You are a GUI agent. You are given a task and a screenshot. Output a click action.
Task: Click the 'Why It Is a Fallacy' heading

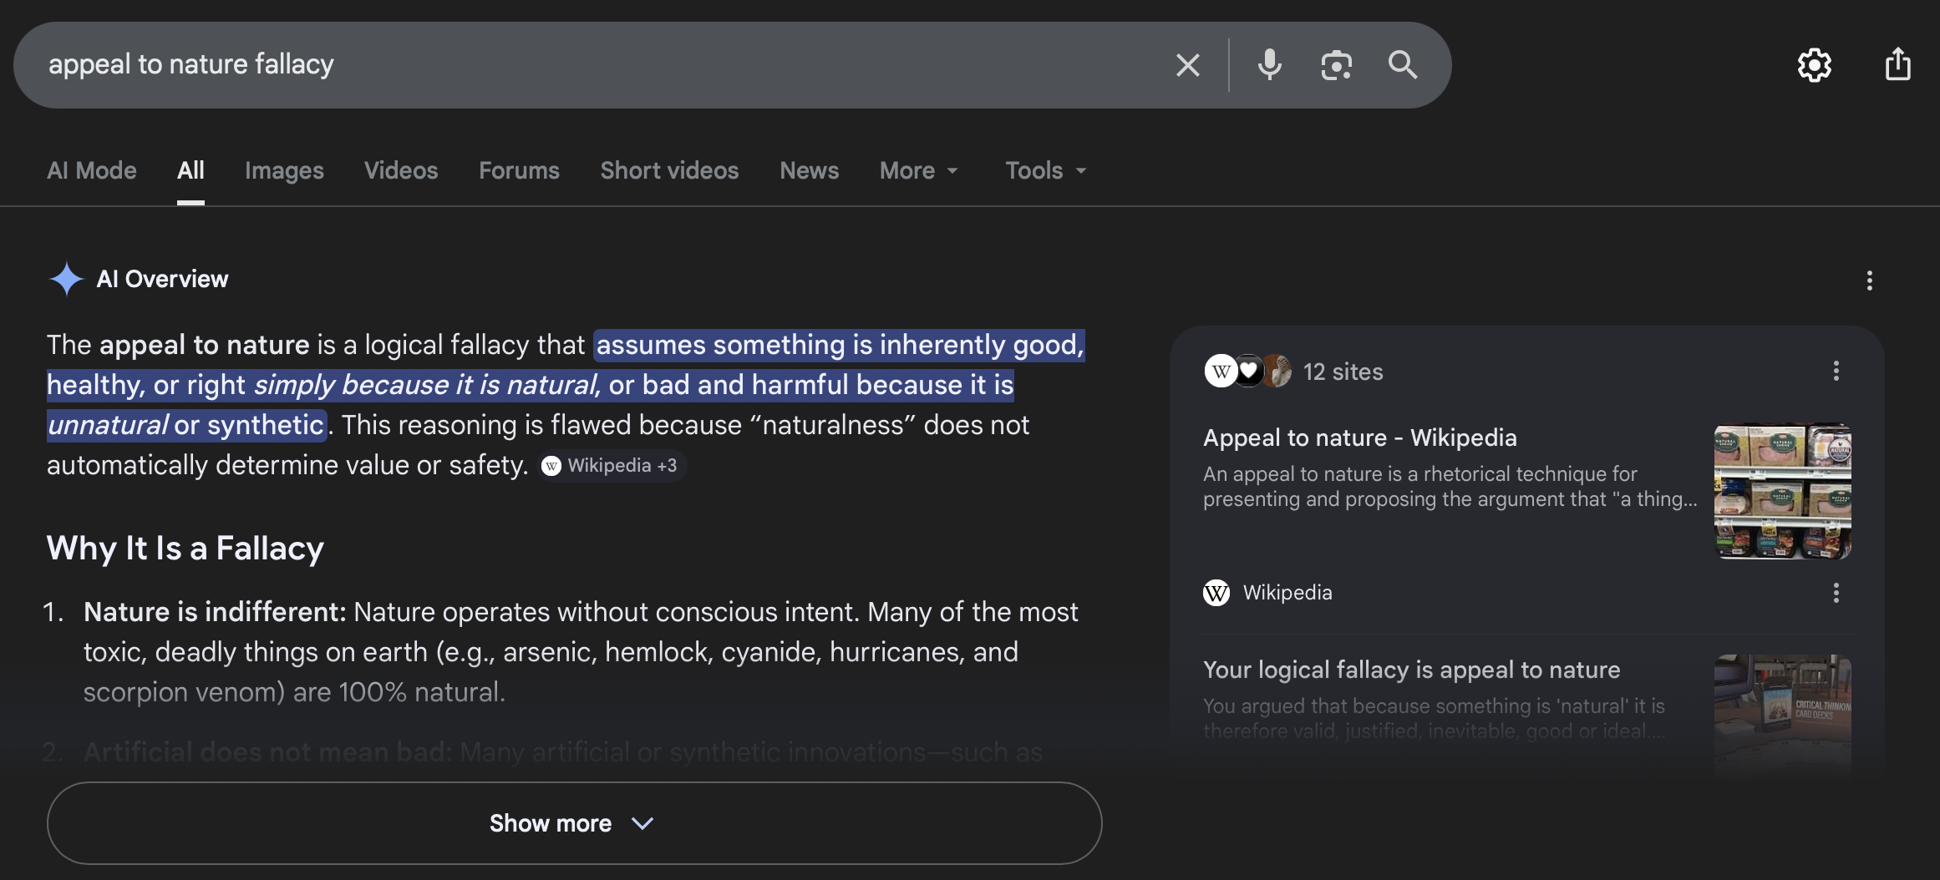[x=185, y=549]
